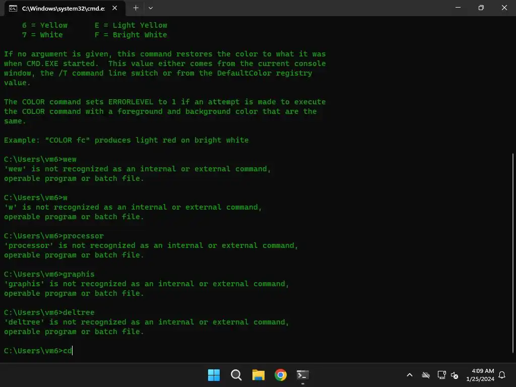The width and height of the screenshot is (516, 387).
Task: Click the text '6 = Yellow'
Action: [45, 25]
